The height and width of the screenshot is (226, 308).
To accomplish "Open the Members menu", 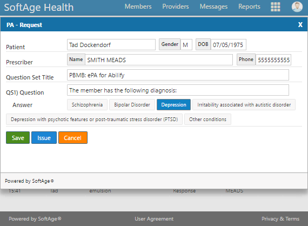I will point(138,6).
